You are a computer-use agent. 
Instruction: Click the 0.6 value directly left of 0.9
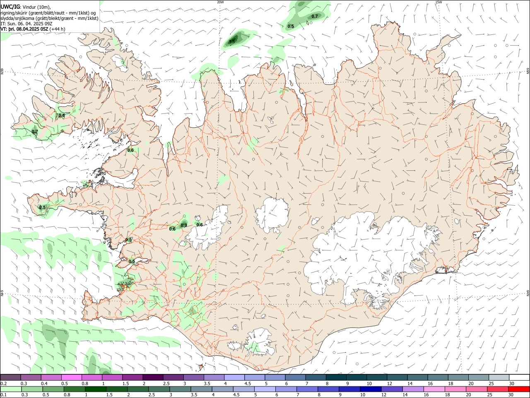click(x=172, y=229)
